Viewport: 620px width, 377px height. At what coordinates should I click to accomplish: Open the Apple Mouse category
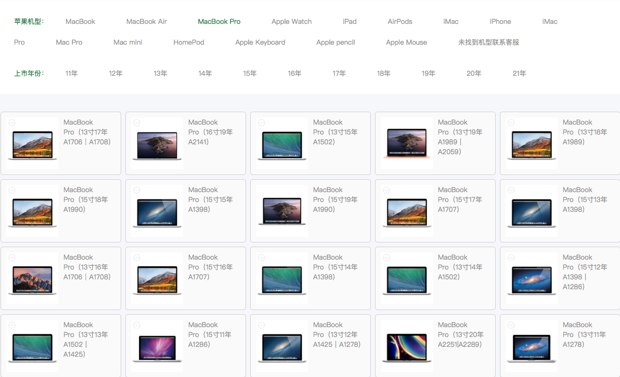pyautogui.click(x=406, y=42)
